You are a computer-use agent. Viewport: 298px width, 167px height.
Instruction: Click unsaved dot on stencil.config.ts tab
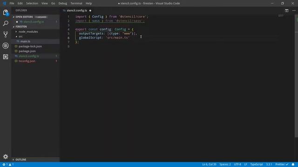90,11
